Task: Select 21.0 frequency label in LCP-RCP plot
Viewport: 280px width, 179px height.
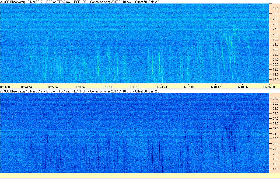Action: click(275, 149)
